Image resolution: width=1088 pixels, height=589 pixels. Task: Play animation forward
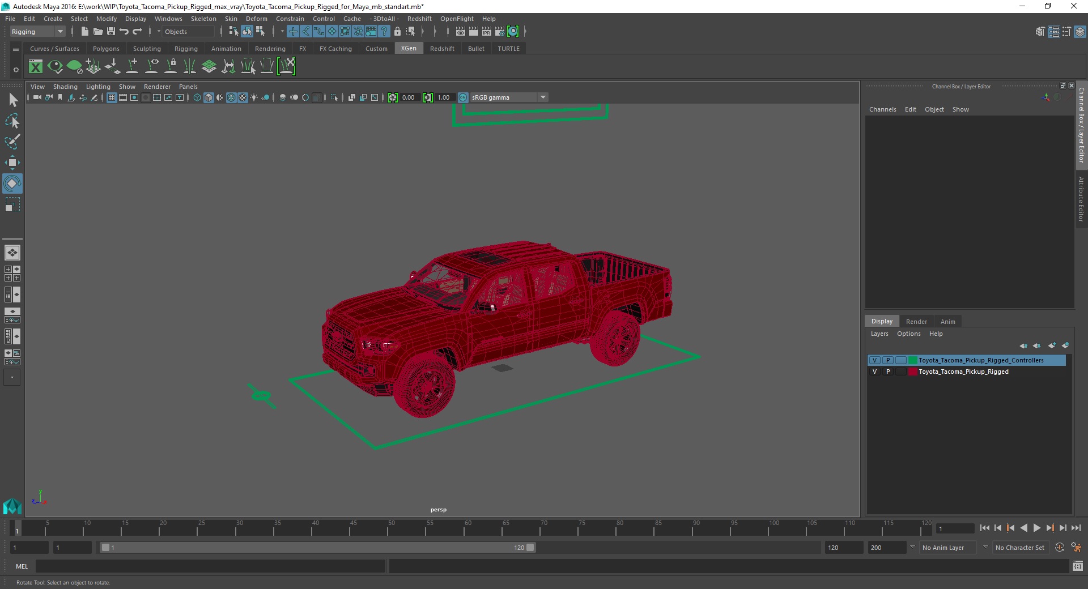tap(1037, 528)
